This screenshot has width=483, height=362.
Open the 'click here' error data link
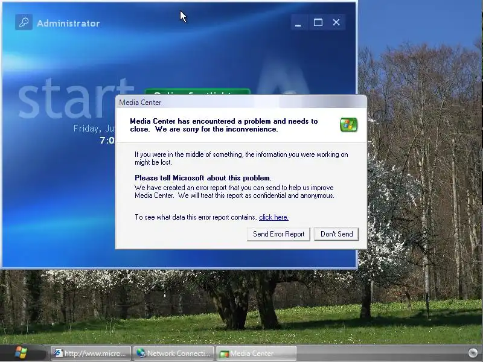(273, 217)
